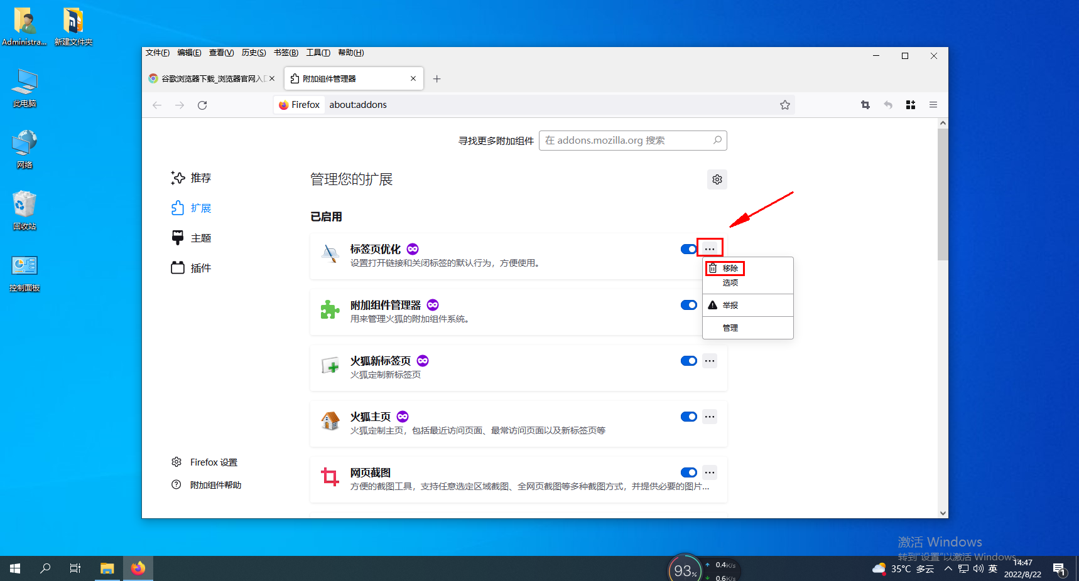
Task: Open the 文件(F) menu
Action: coord(158,53)
